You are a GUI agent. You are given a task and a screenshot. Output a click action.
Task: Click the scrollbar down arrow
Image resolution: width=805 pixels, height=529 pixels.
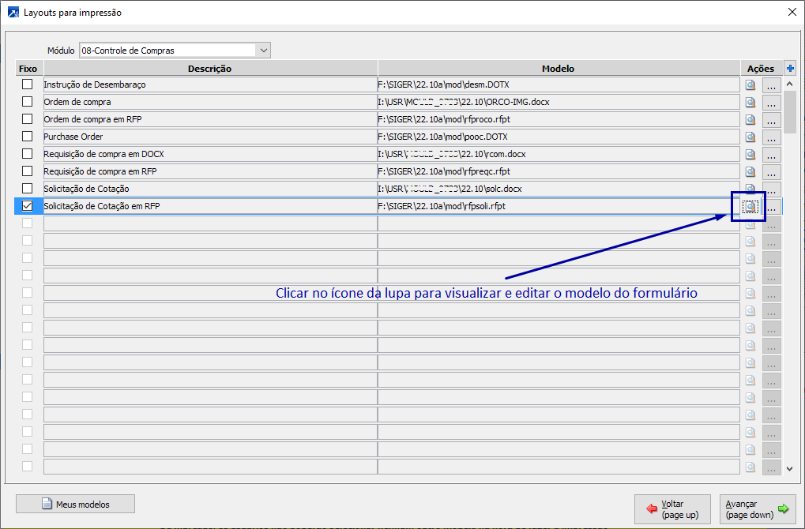pos(790,468)
